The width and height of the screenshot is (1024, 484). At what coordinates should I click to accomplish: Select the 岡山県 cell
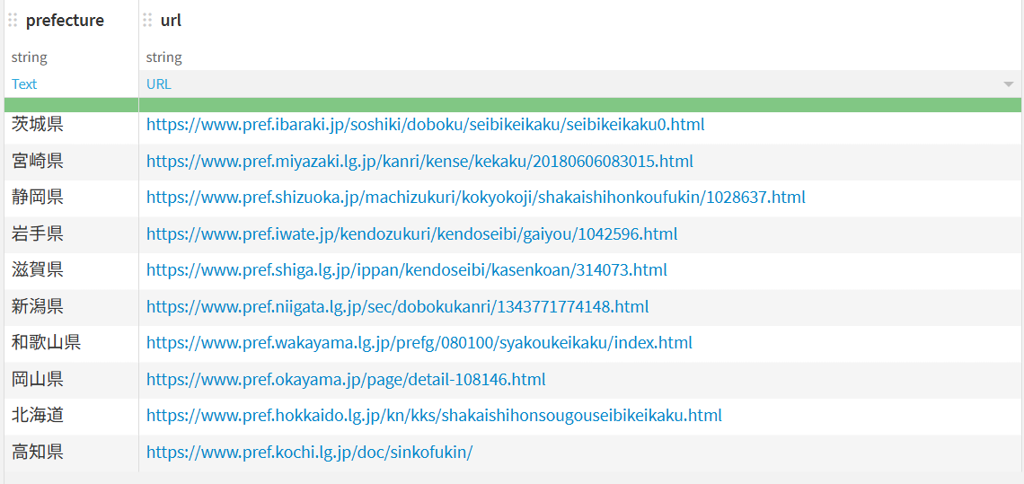click(x=71, y=380)
